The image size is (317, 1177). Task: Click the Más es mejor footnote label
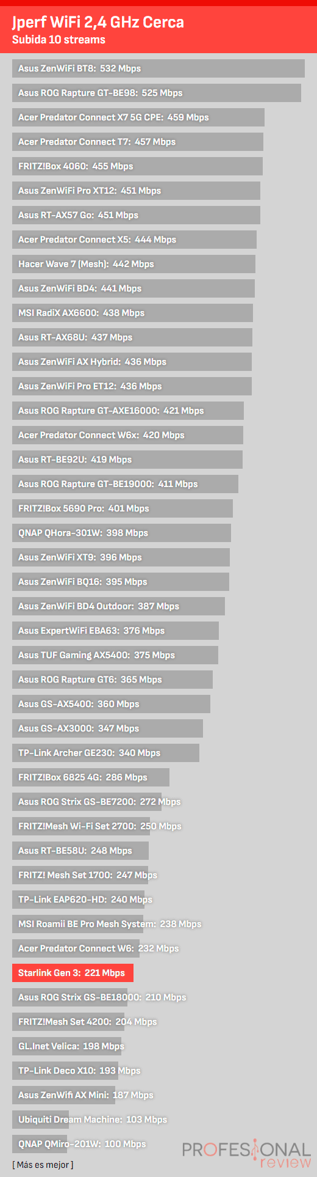point(43,1165)
